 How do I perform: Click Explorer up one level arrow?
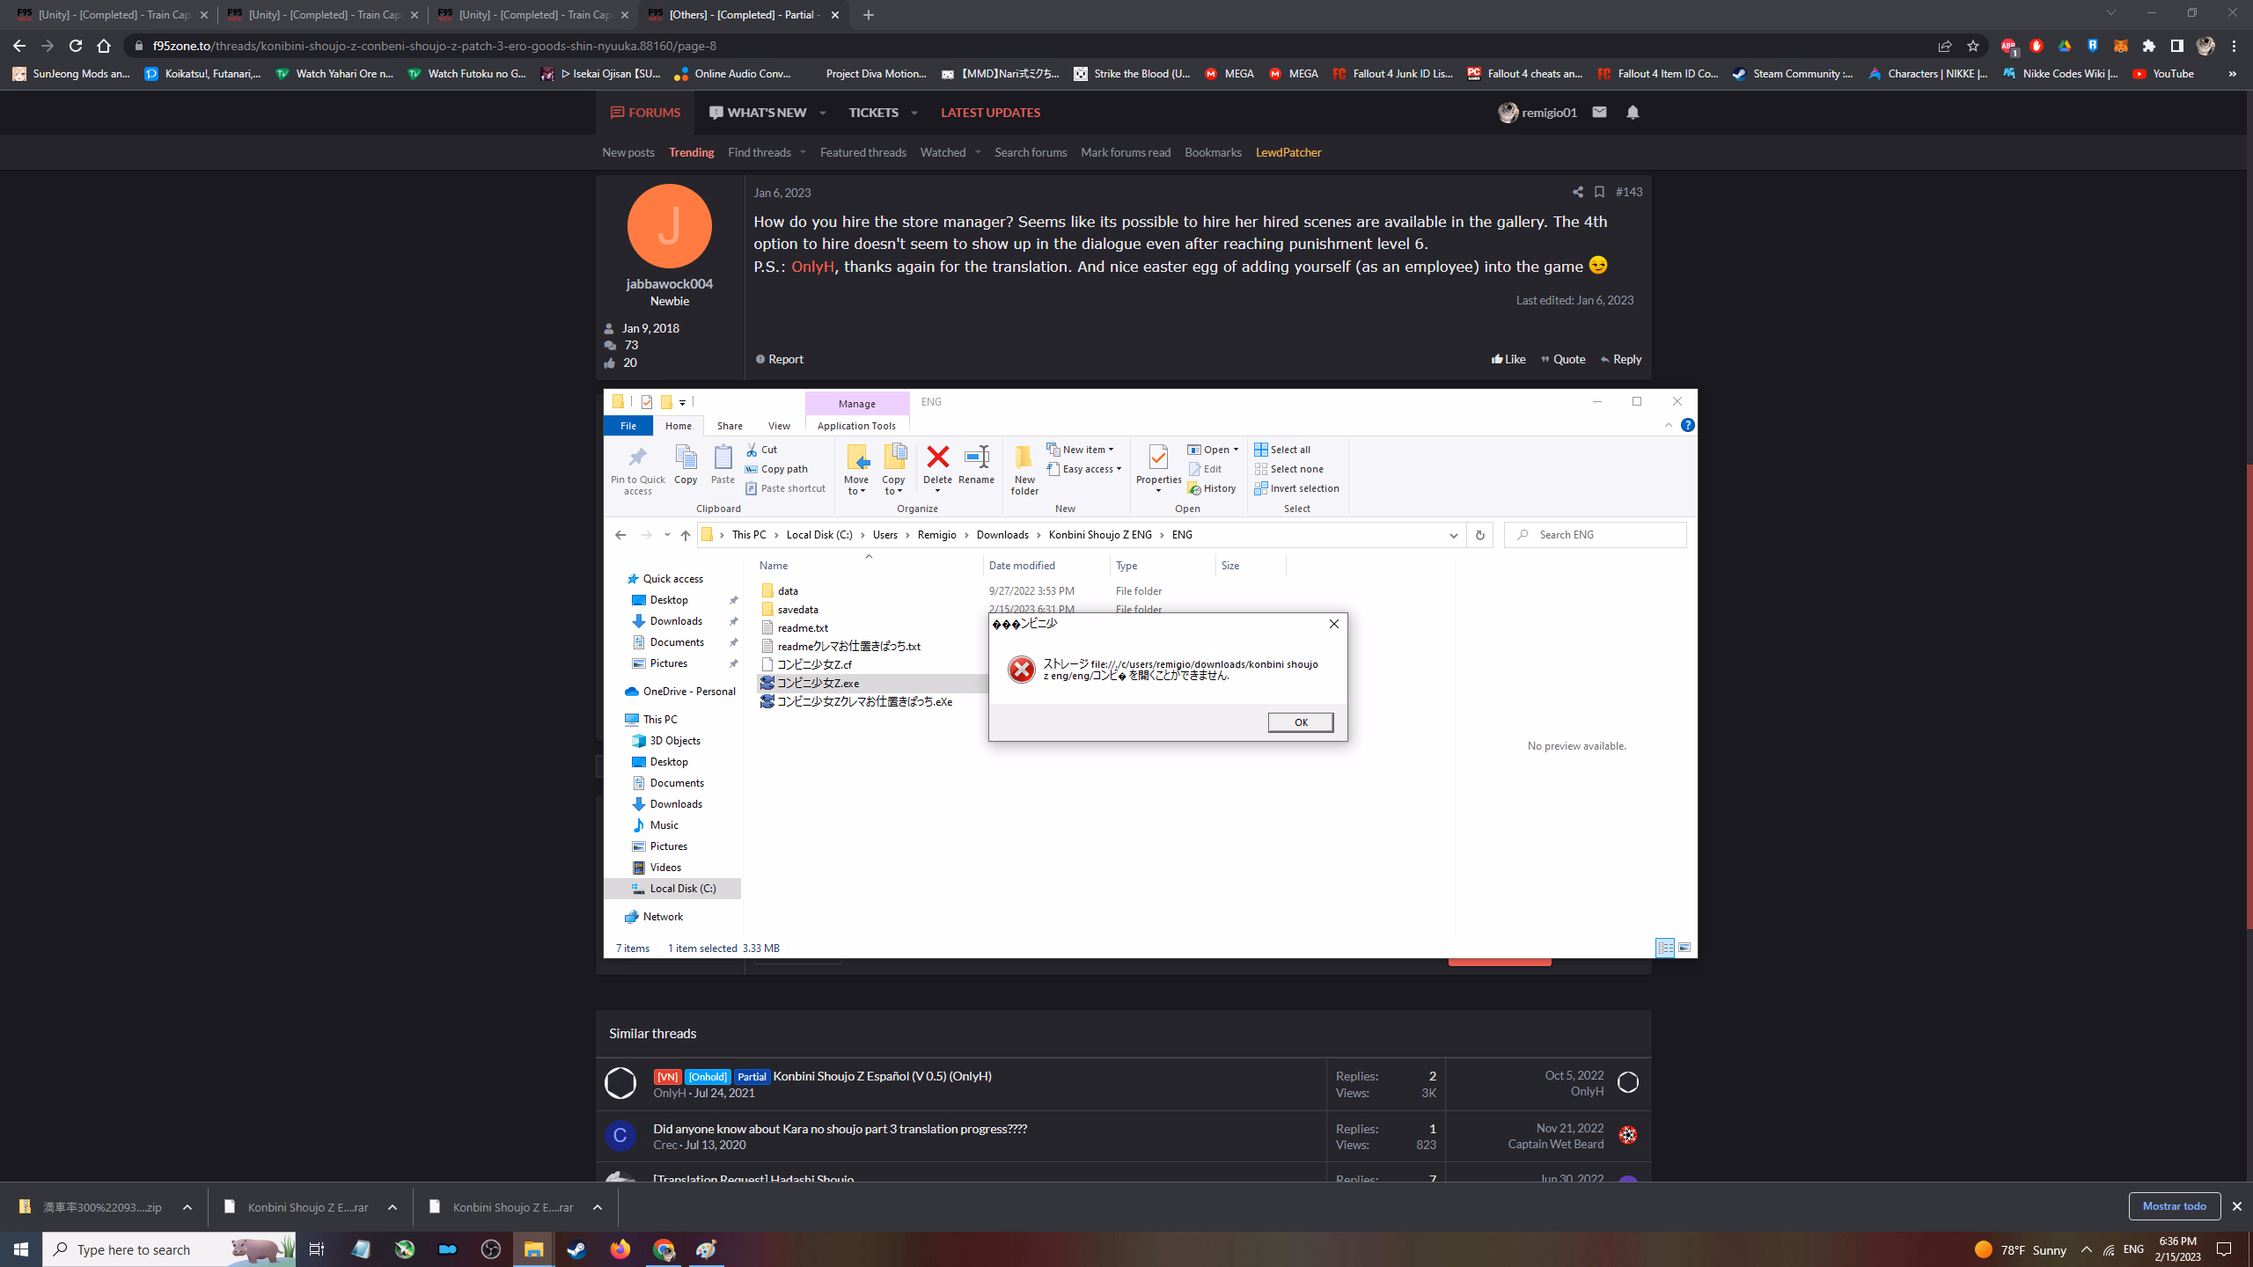click(686, 535)
